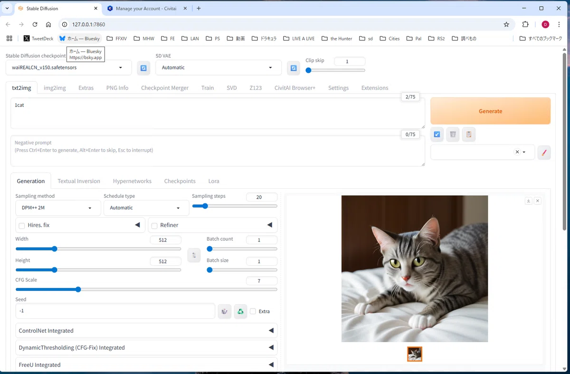Click the CFG Scale slider handle

(78, 289)
